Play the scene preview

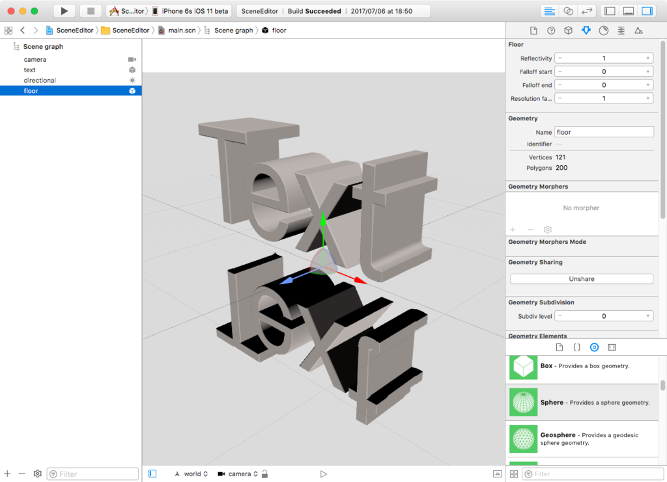tap(323, 474)
